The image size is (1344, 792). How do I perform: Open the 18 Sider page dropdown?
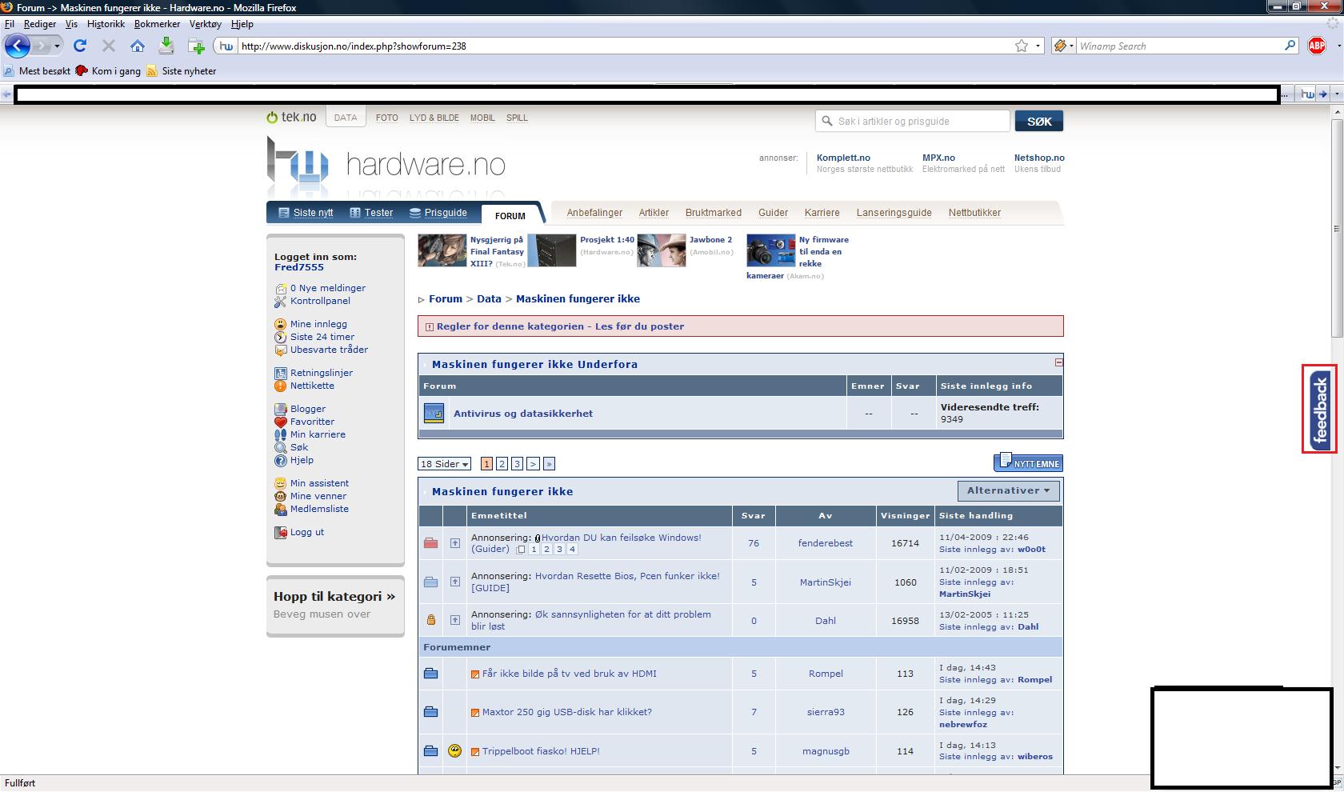pos(444,464)
